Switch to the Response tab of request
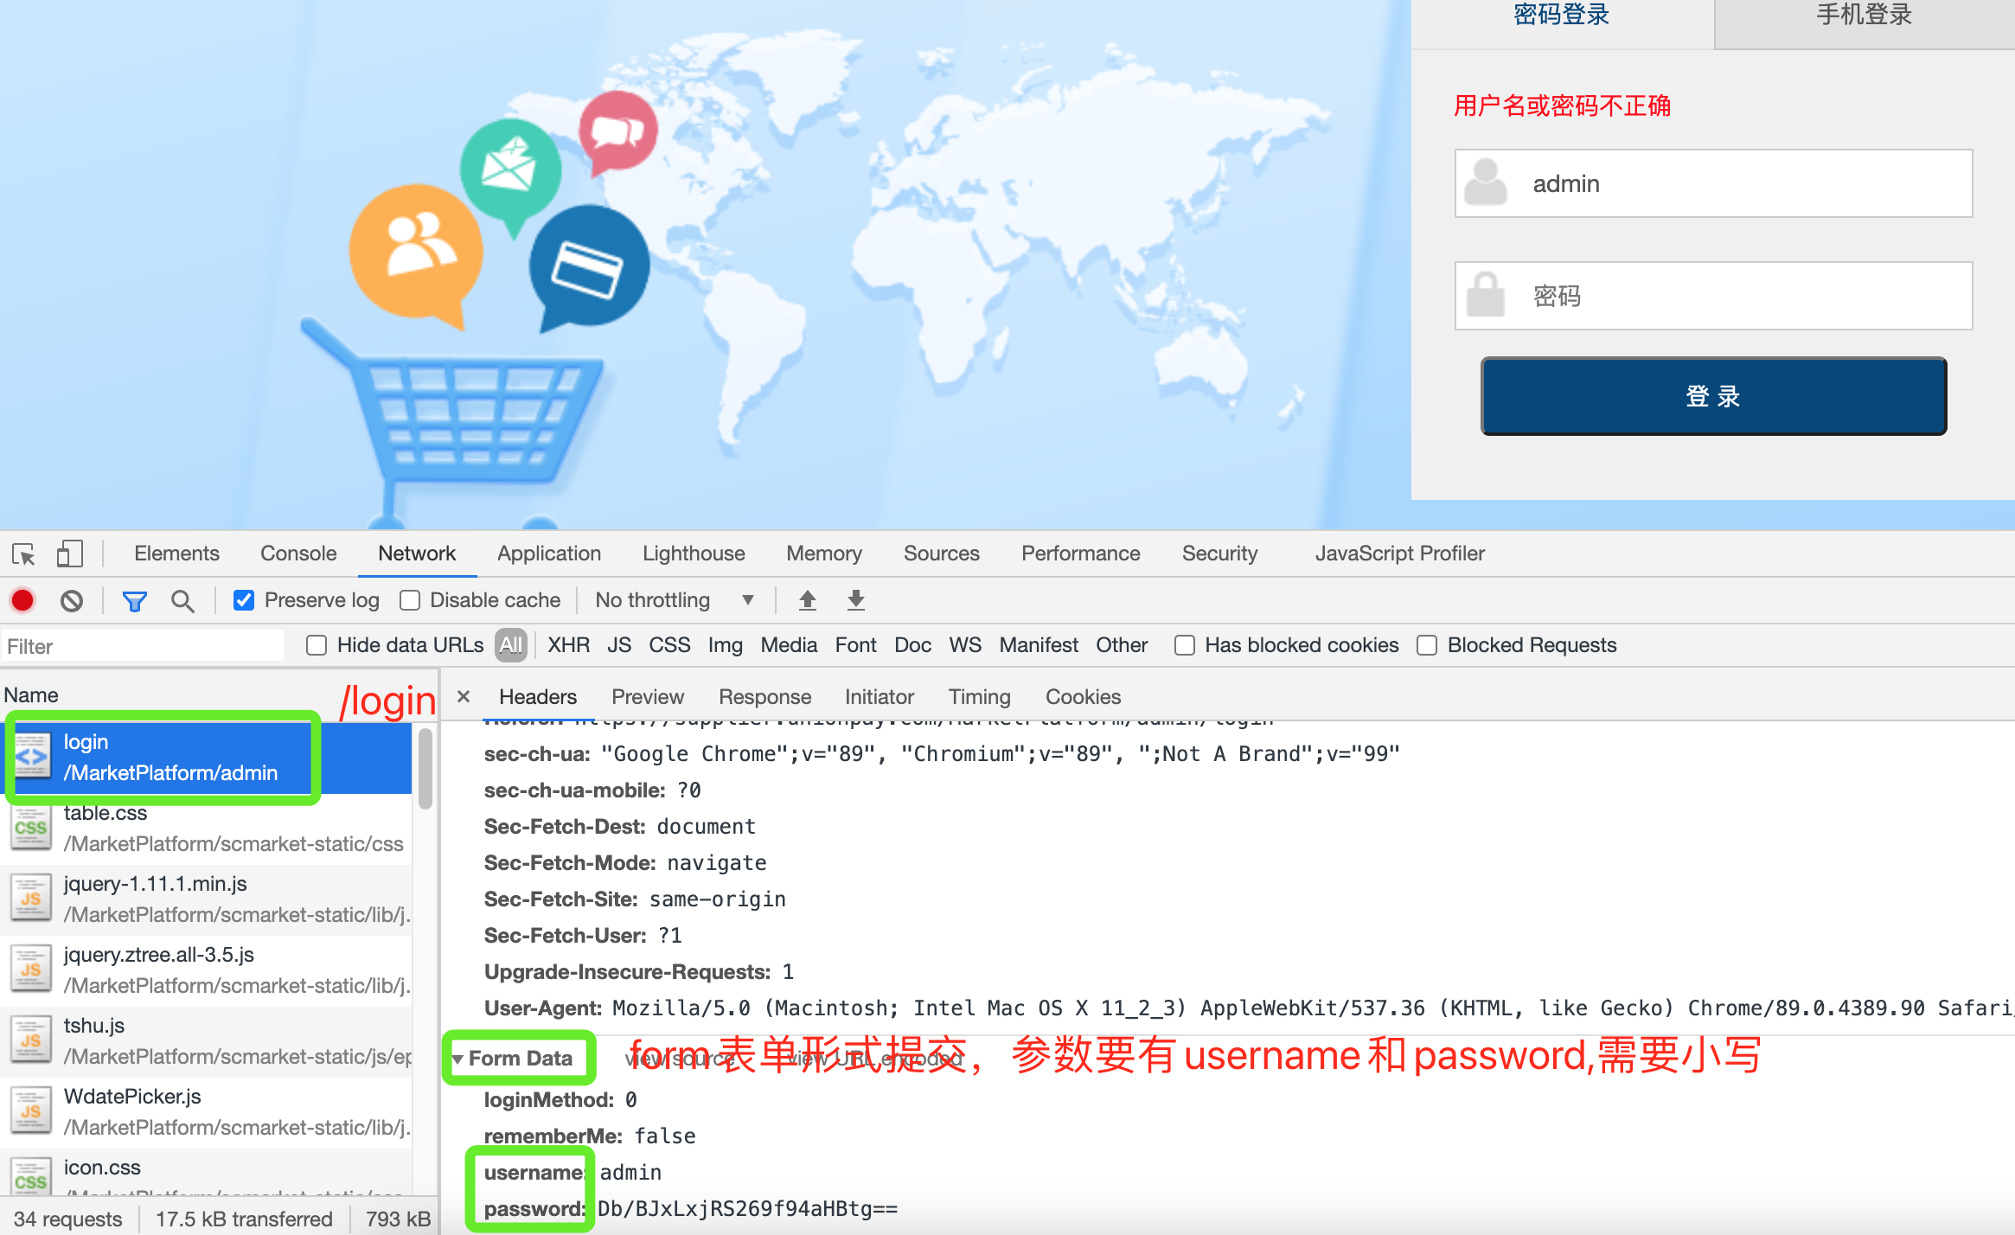This screenshot has width=2015, height=1235. tap(765, 697)
